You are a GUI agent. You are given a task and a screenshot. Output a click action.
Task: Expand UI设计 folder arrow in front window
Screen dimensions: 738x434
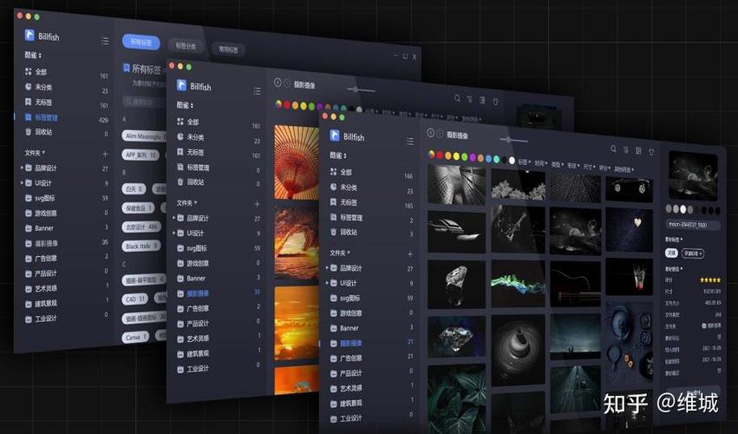pyautogui.click(x=327, y=283)
